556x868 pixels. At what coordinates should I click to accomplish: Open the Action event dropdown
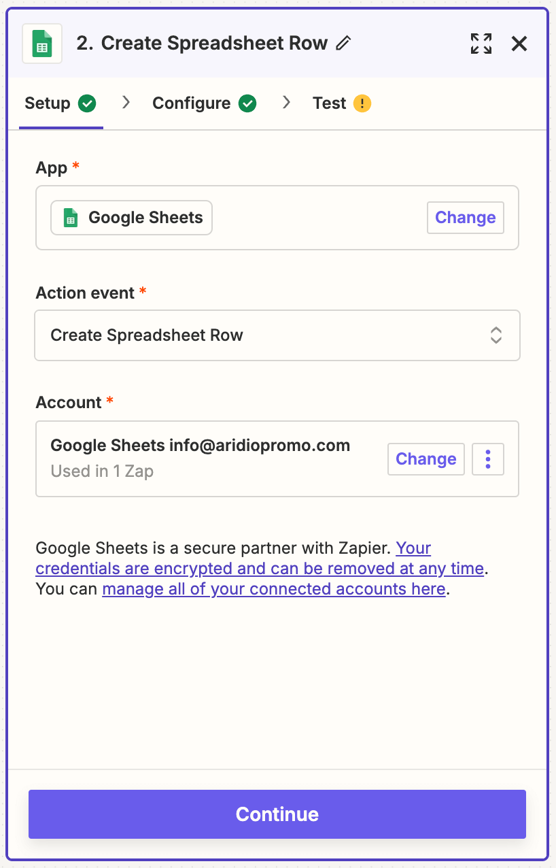coord(277,335)
